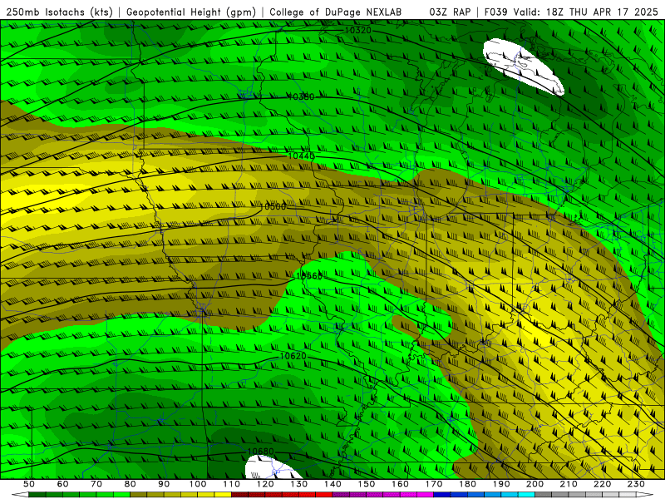This screenshot has height=499, width=665.
Task: Click the 130 value on the color scale
Action: [299, 484]
